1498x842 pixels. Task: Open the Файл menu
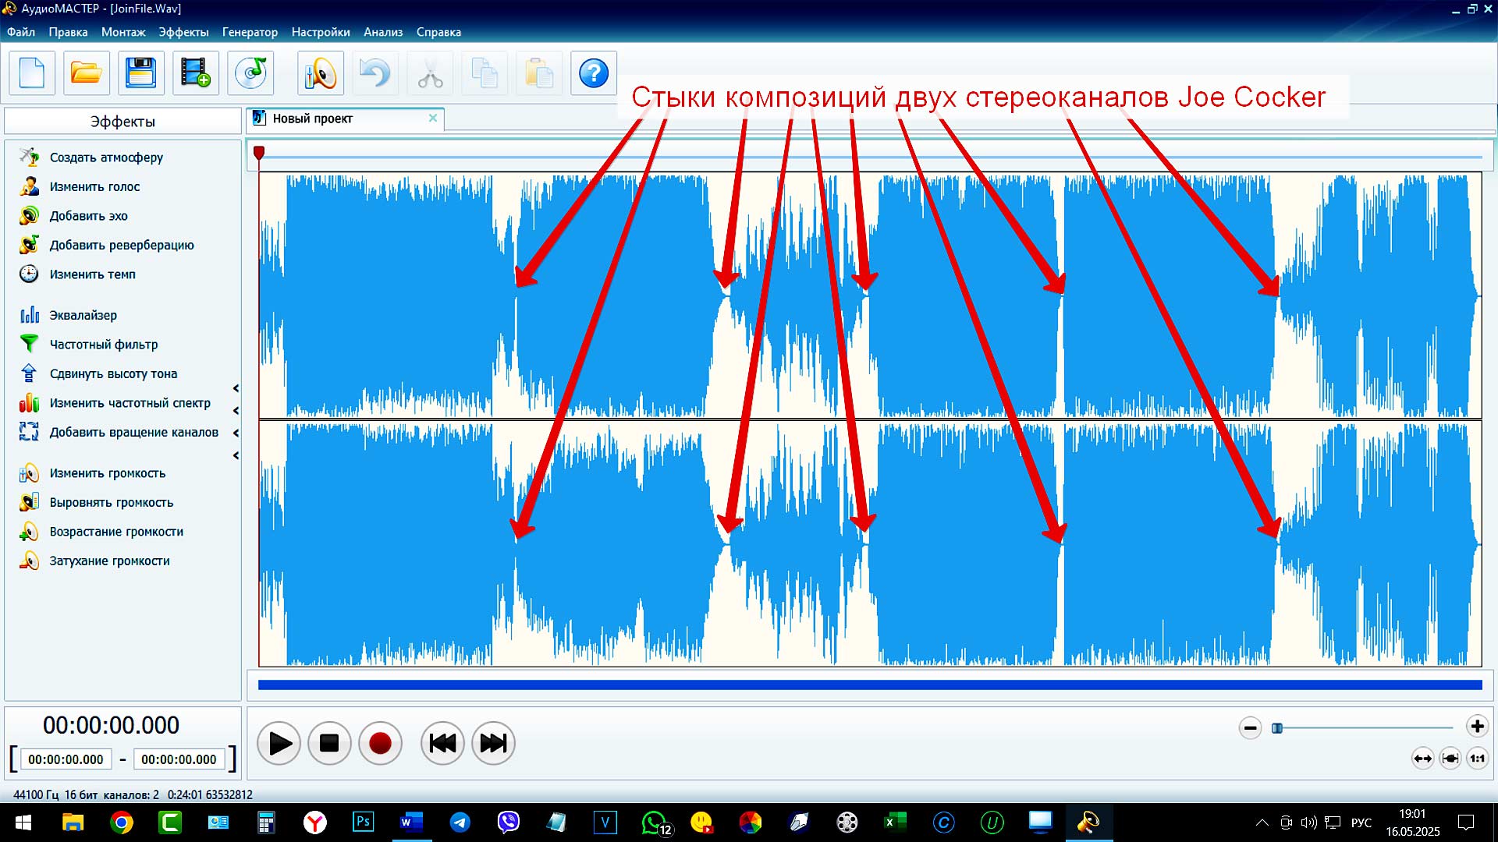tap(21, 32)
